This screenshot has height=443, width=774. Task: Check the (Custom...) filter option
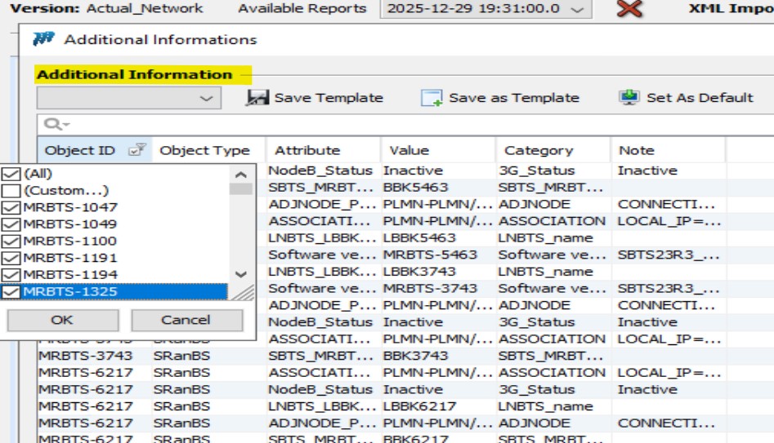(11, 191)
